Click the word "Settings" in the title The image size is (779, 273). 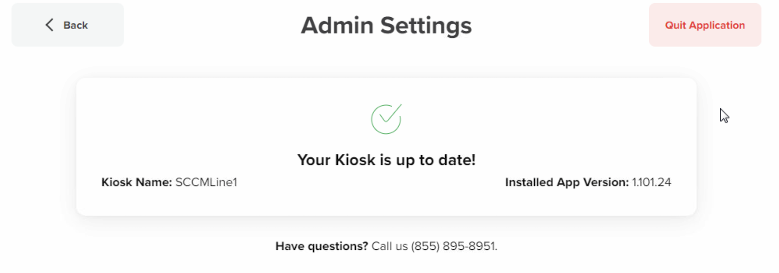(x=426, y=26)
